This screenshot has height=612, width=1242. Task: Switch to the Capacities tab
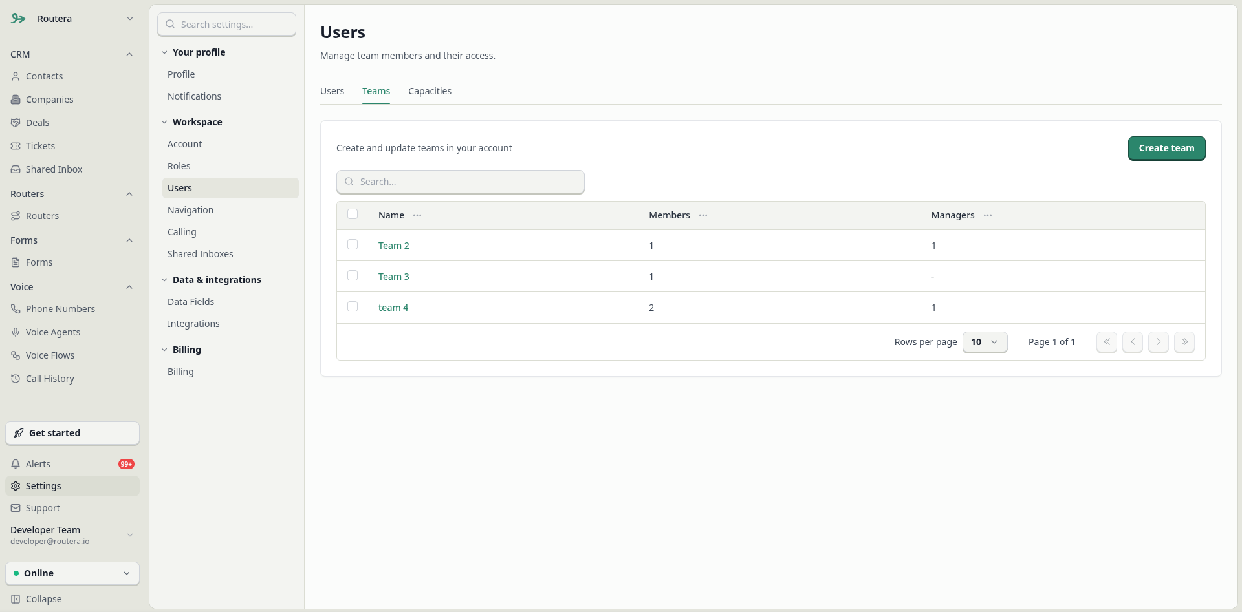[x=430, y=91]
